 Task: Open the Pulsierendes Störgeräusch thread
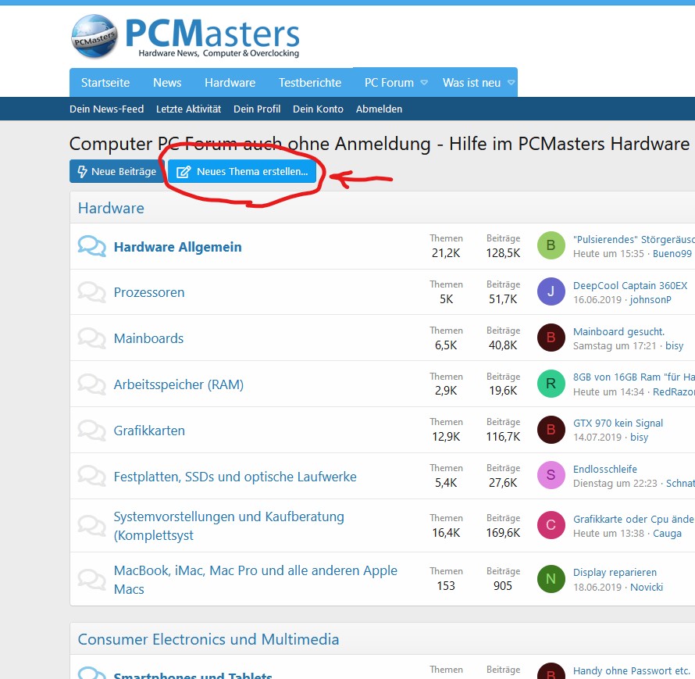(634, 240)
